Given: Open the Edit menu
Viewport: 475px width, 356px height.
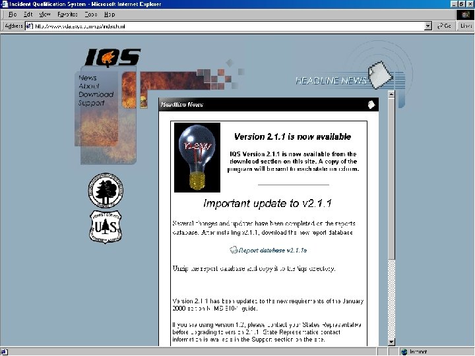Looking at the screenshot, I should pyautogui.click(x=28, y=15).
